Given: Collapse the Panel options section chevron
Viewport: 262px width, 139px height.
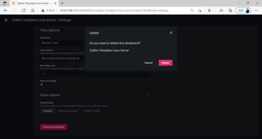Looking at the screenshot, I should click(x=148, y=95).
